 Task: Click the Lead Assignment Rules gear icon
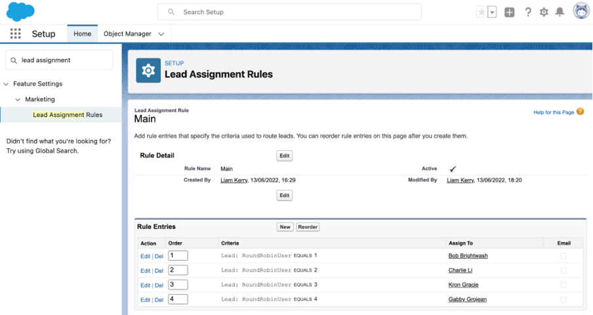148,70
